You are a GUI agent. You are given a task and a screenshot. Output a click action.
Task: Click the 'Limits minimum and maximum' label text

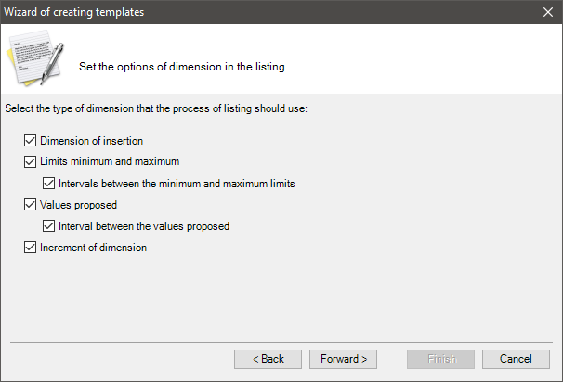click(x=110, y=161)
